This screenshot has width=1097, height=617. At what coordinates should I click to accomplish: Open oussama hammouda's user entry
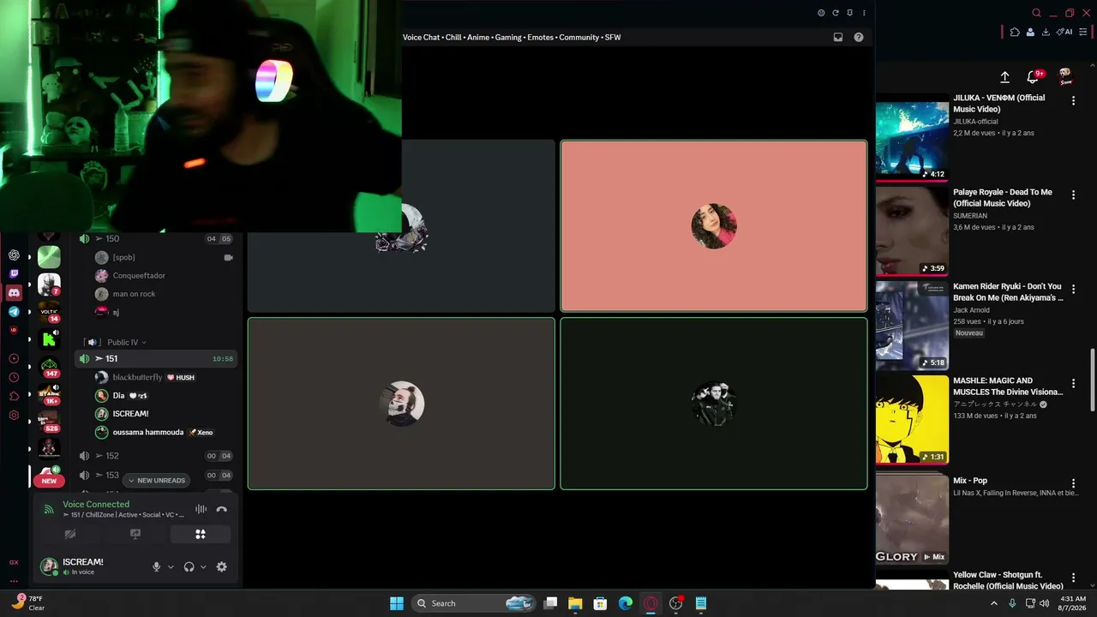163,432
